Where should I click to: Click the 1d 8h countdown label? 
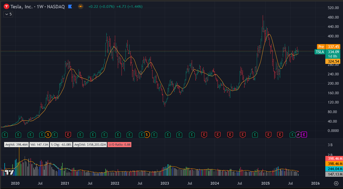pyautogui.click(x=333, y=56)
